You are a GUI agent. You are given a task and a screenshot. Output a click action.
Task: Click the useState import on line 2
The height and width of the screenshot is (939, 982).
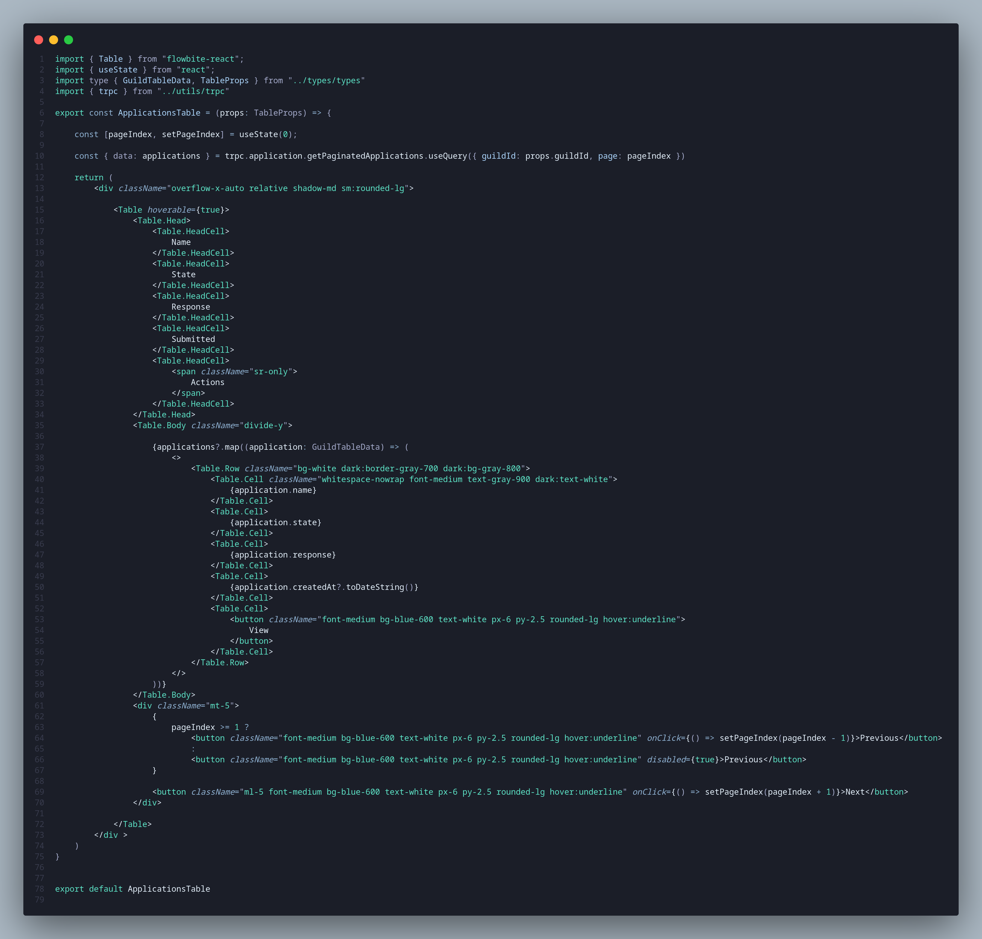pyautogui.click(x=118, y=69)
